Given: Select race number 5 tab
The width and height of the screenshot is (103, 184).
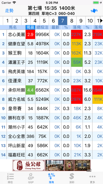Looking at the screenshot, I should click(x=44, y=21).
